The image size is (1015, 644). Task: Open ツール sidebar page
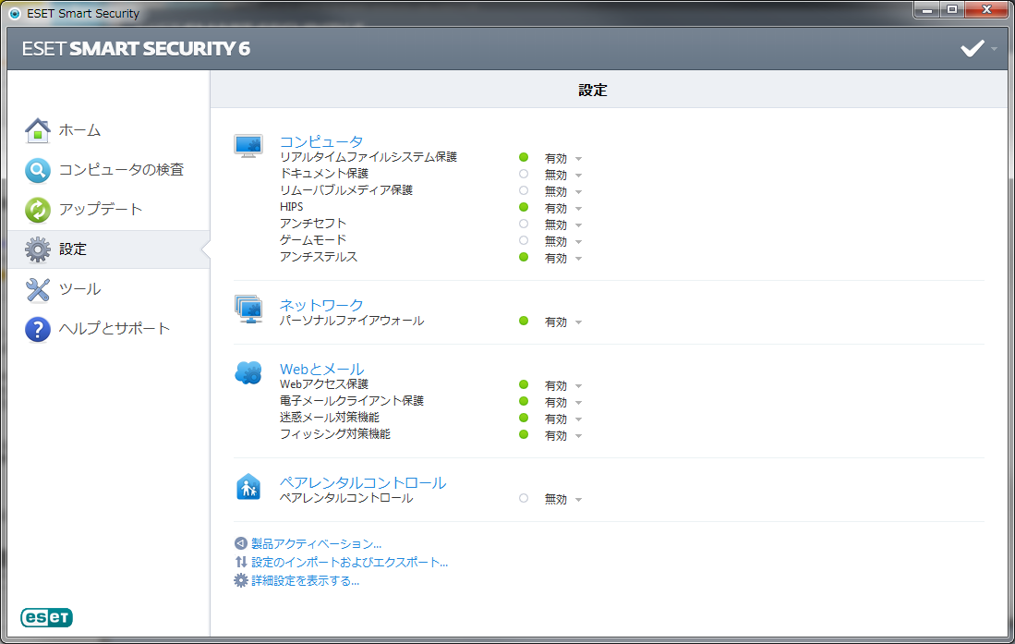point(109,289)
